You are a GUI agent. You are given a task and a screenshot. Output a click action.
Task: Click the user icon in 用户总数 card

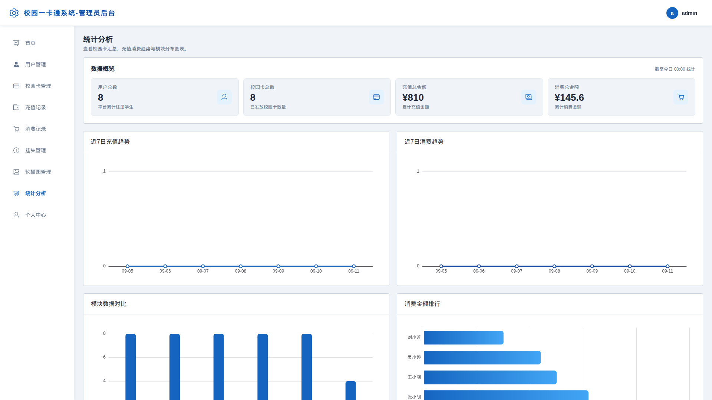point(224,97)
